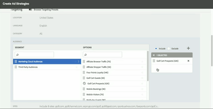Star Mobile Bookings as favorite
213x109 pixels.
(x=142, y=89)
